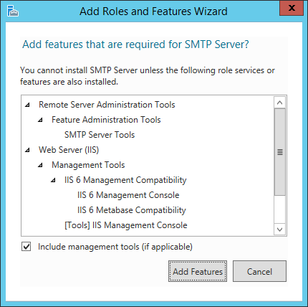Uncheck Include management tools checkbox
Screen dimensions: 308x307
(27, 246)
